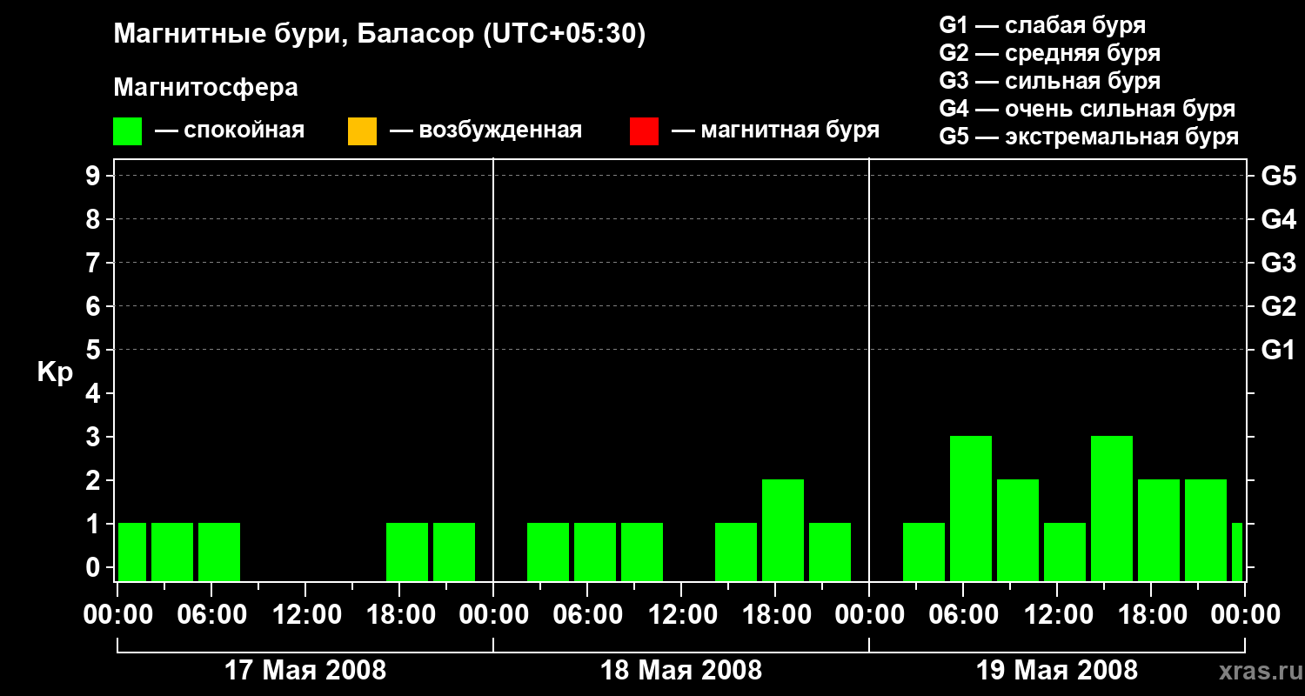Select 'G2 — средняя буря' legend line
Viewport: 1305px width, 696px height.
coord(1049,53)
